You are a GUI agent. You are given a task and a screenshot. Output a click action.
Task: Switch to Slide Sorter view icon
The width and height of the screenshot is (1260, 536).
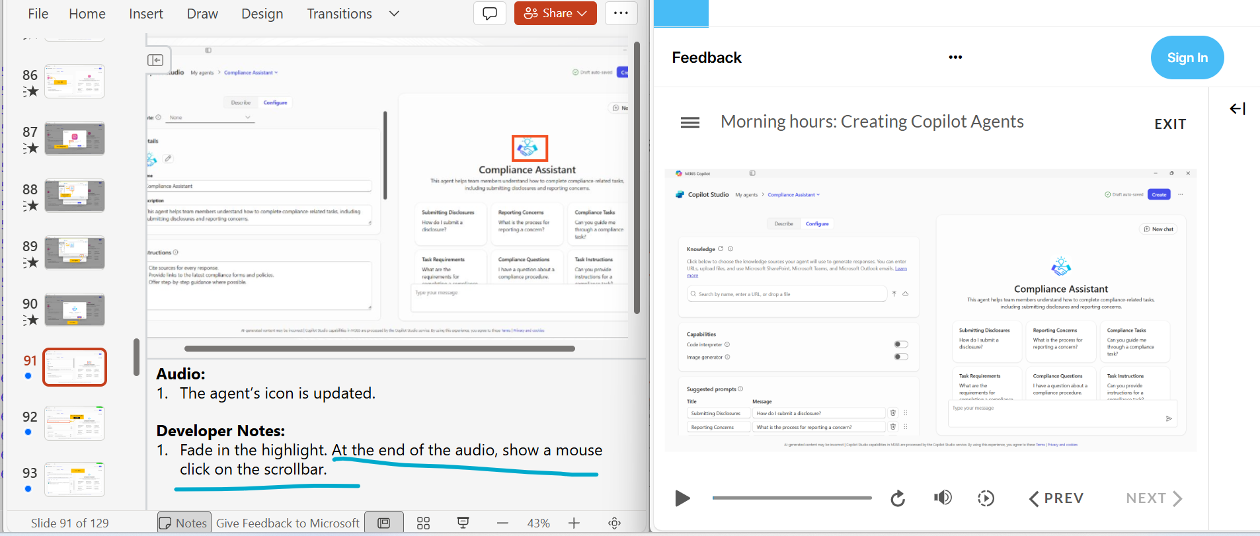tap(424, 523)
